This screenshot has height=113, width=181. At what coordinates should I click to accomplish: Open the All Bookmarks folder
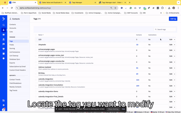click(173, 13)
